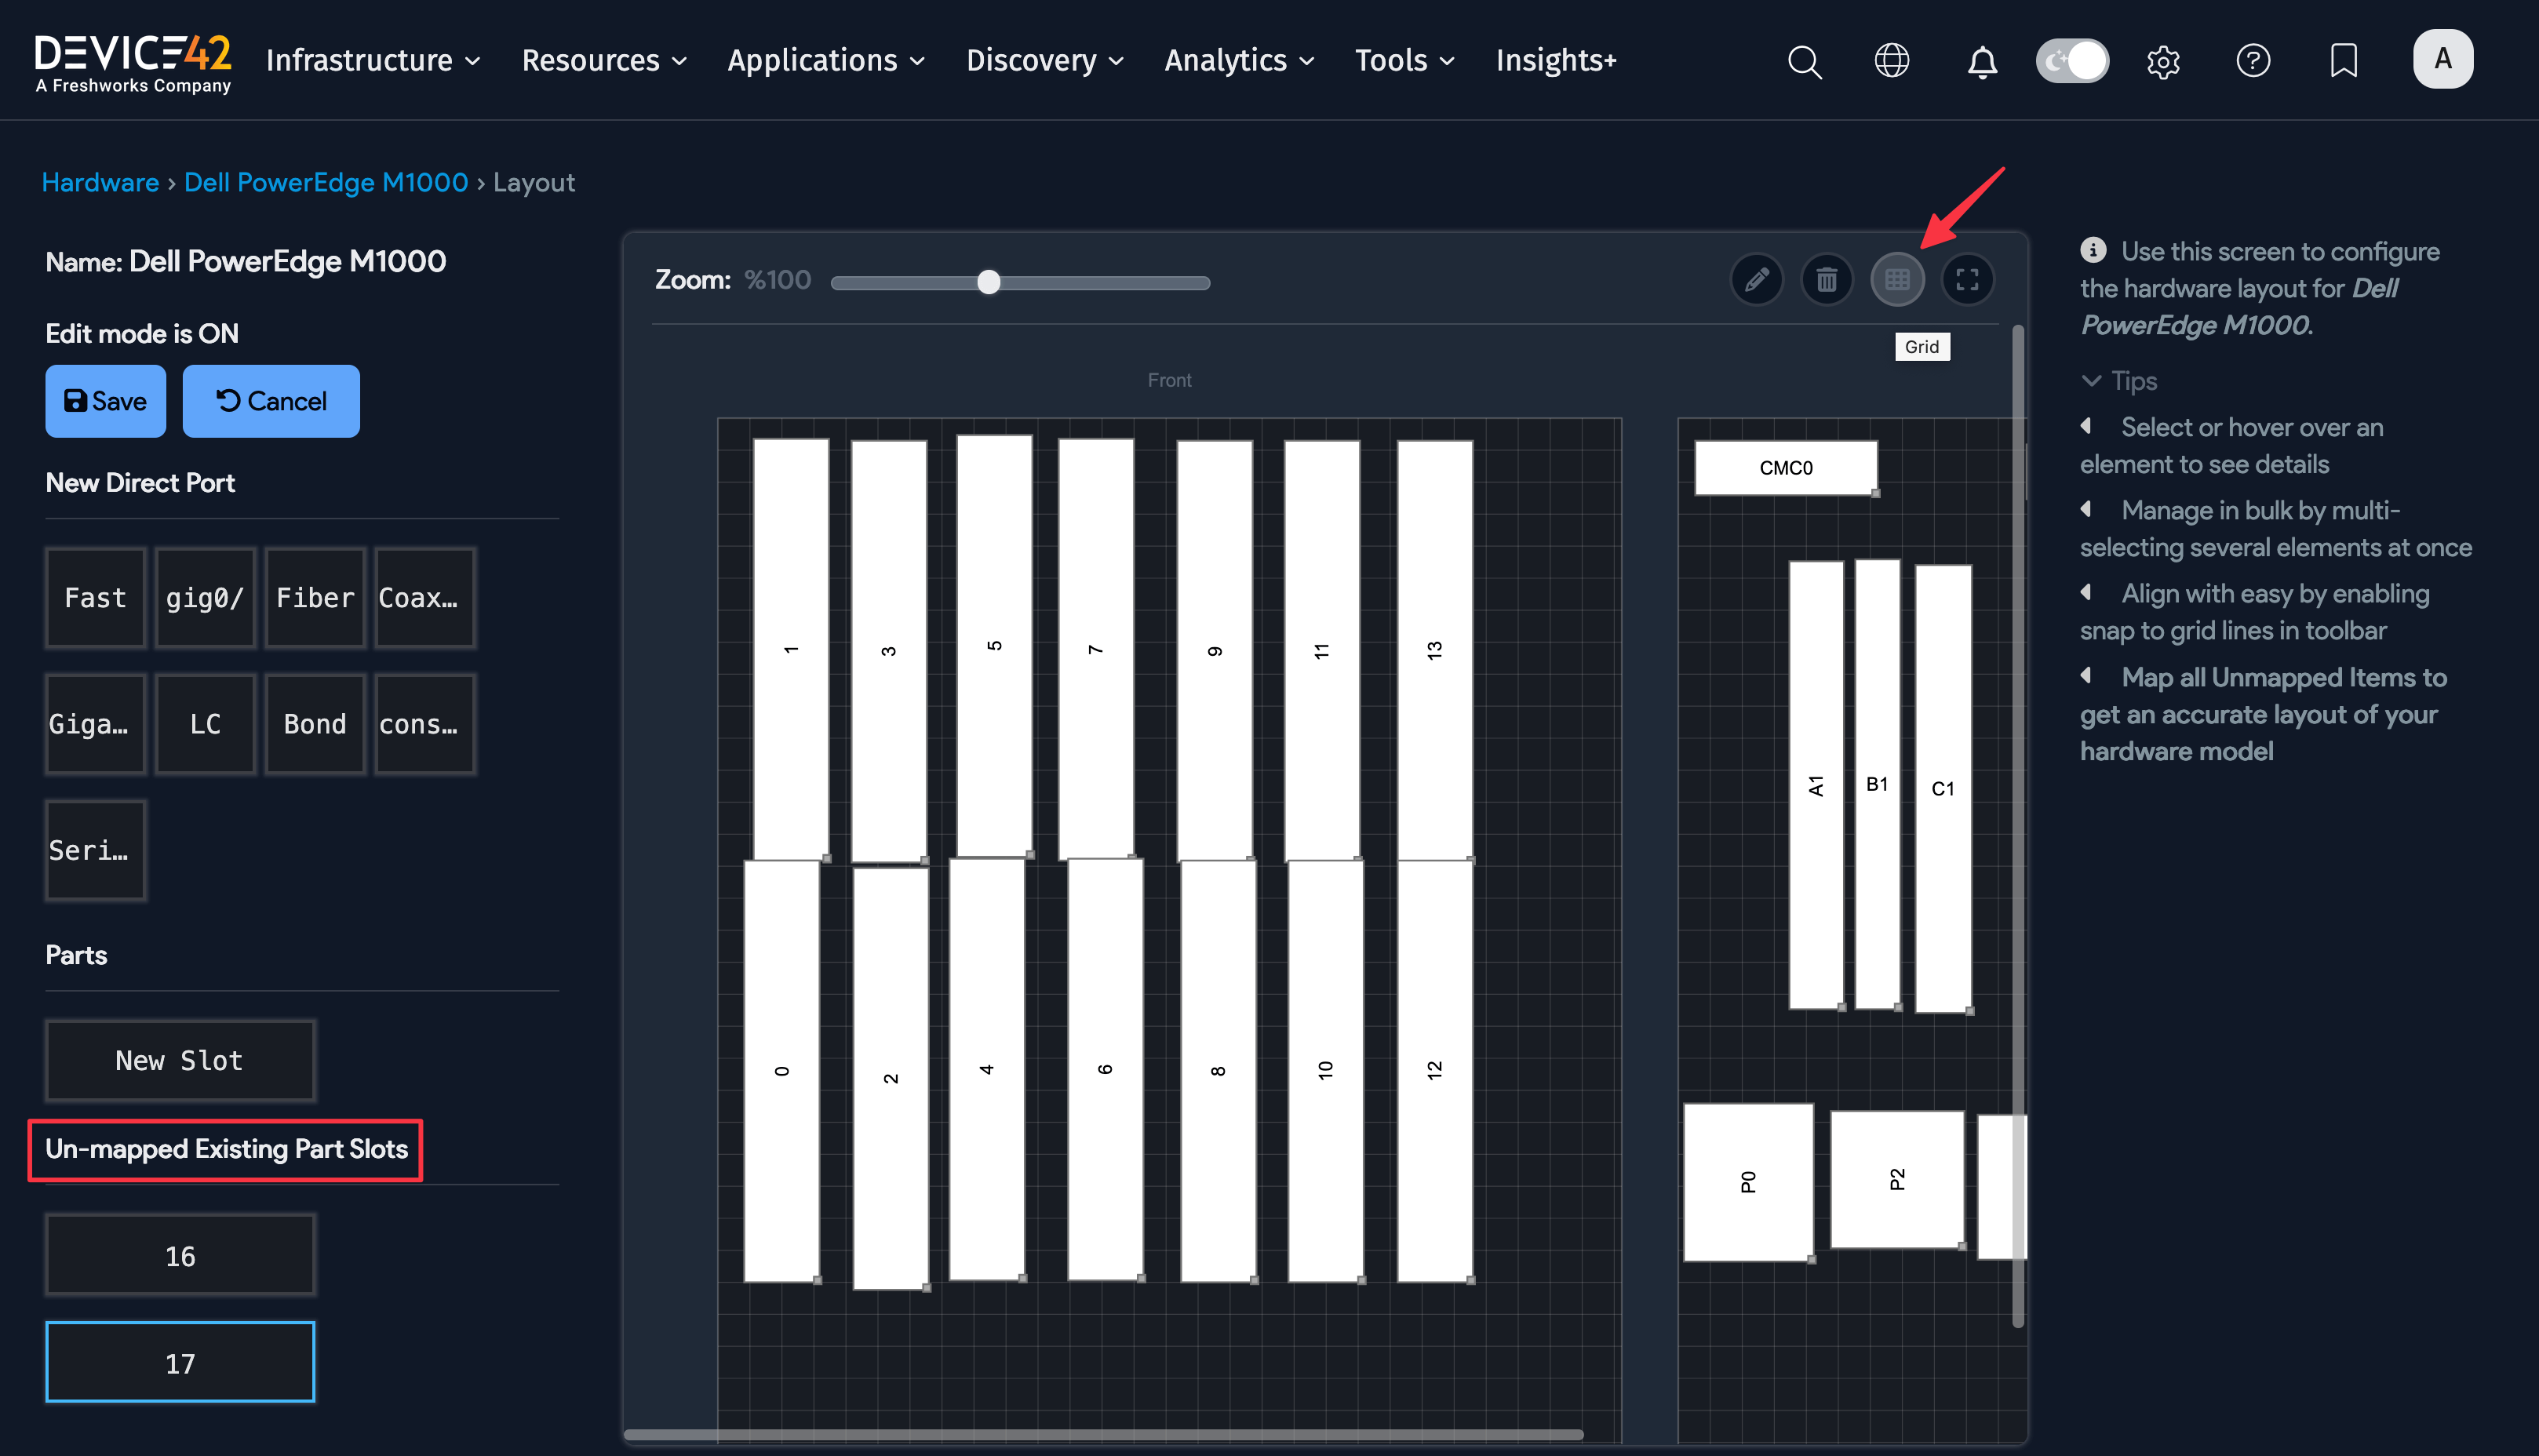Open notifications bell icon
Image resolution: width=2539 pixels, height=1456 pixels.
pyautogui.click(x=1981, y=61)
